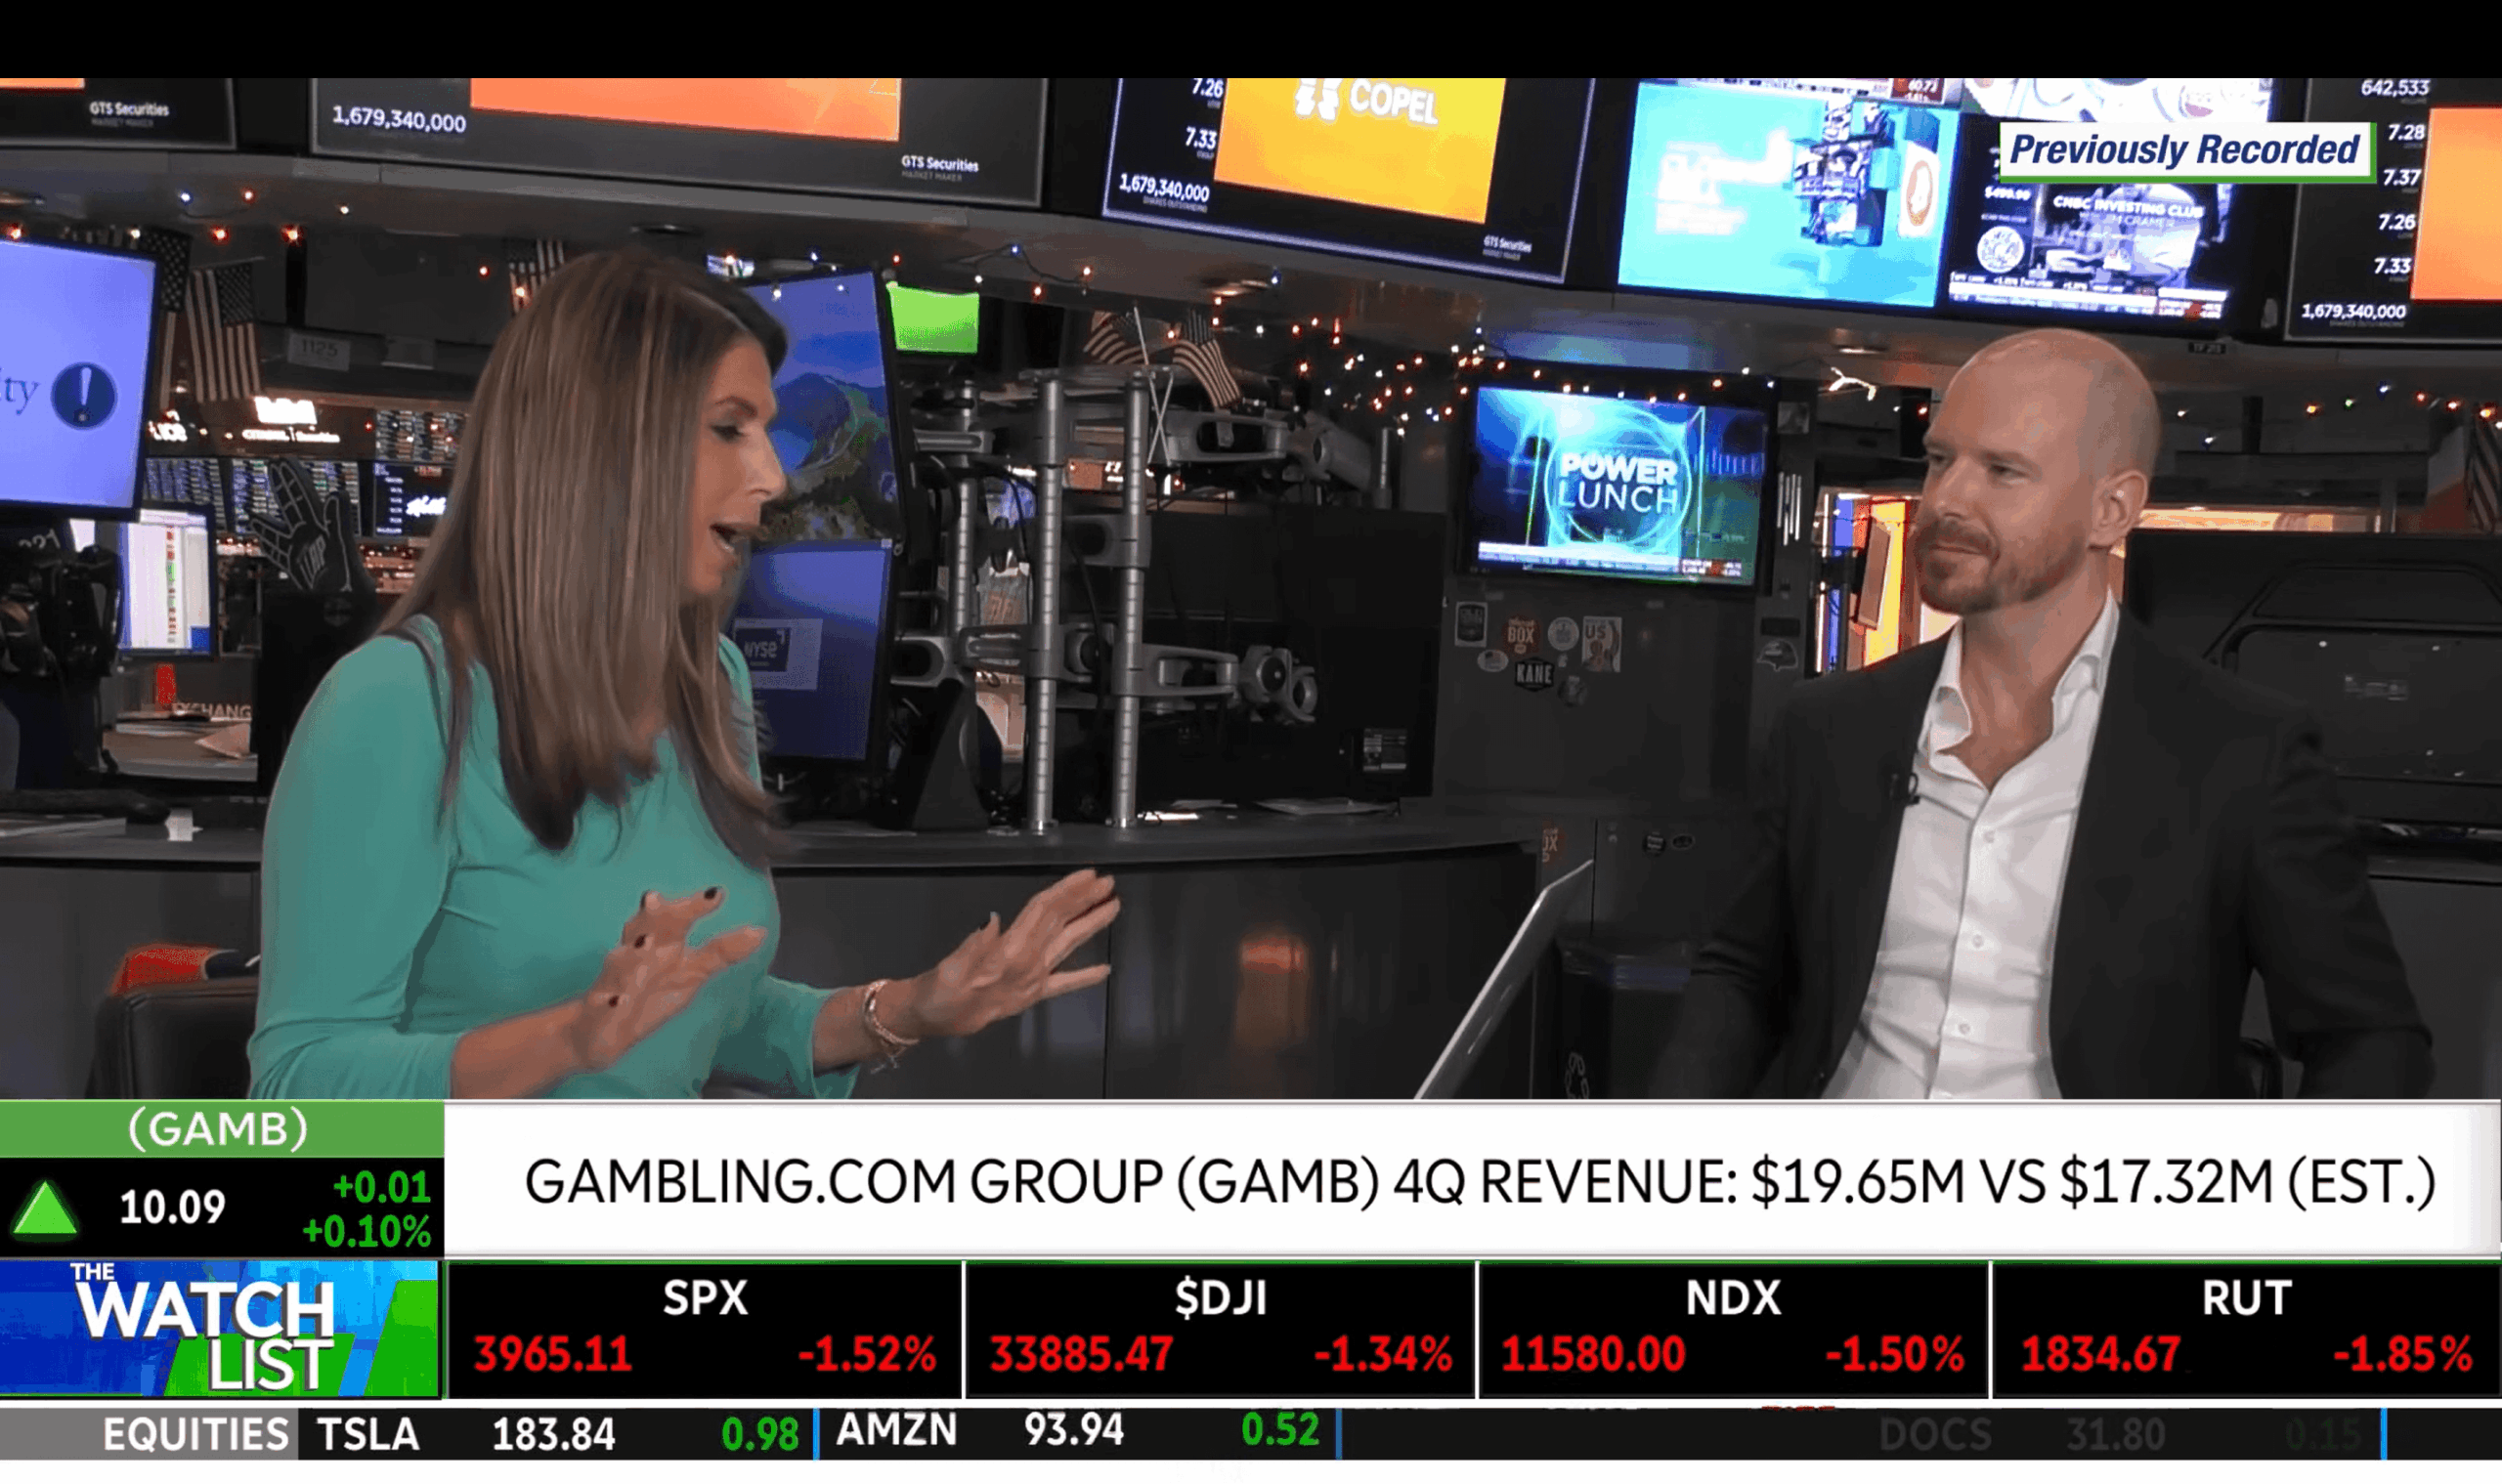Click the +0.10% percent change

pyautogui.click(x=367, y=1232)
